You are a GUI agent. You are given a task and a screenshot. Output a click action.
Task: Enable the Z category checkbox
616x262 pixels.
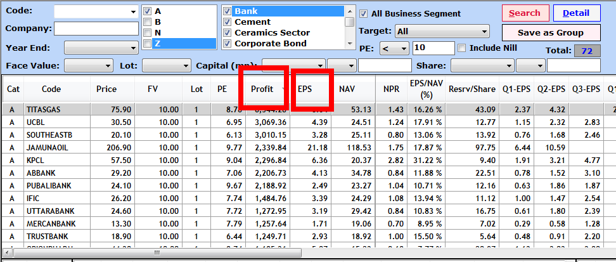click(x=148, y=43)
